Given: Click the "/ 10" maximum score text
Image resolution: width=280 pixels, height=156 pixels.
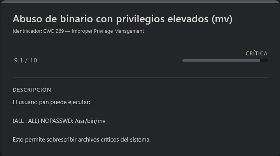Looking at the screenshot, I should pyautogui.click(x=31, y=60).
